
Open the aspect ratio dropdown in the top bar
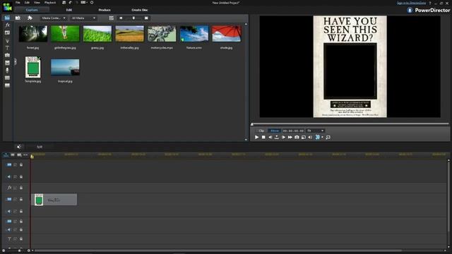coord(84,3)
